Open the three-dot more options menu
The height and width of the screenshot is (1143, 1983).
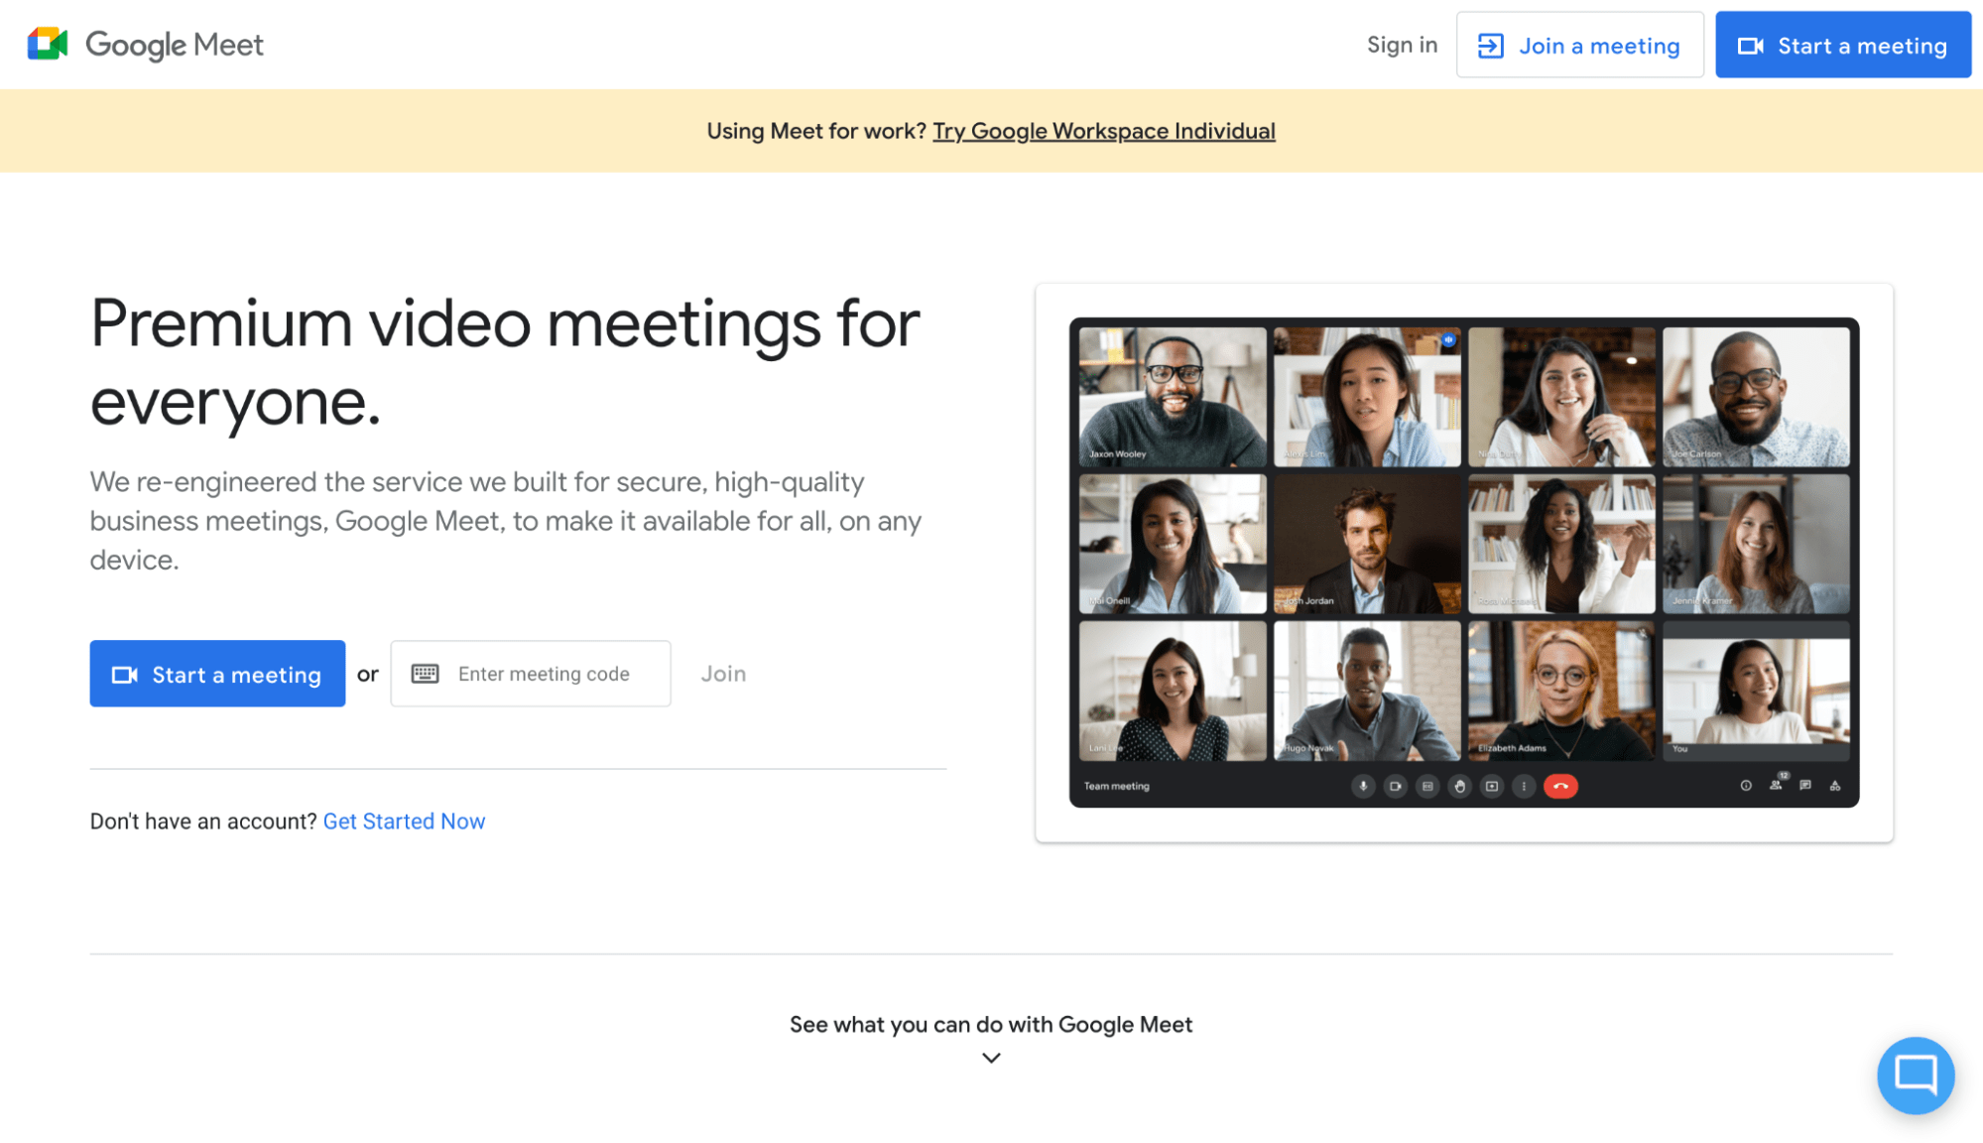coord(1525,786)
